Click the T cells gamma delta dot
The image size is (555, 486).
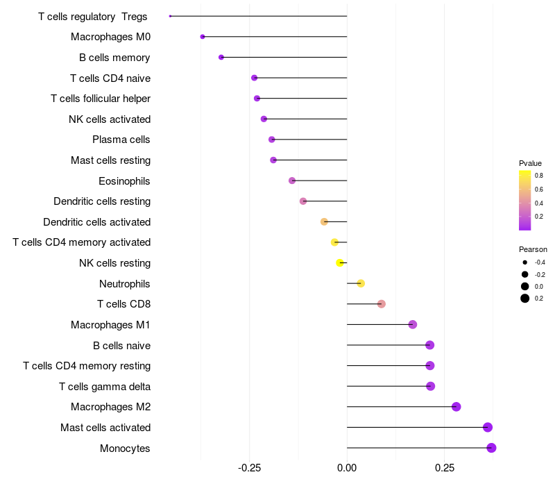[x=430, y=386]
